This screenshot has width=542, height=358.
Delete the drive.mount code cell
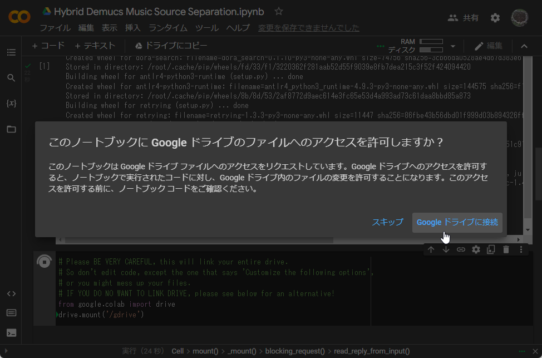click(x=506, y=249)
